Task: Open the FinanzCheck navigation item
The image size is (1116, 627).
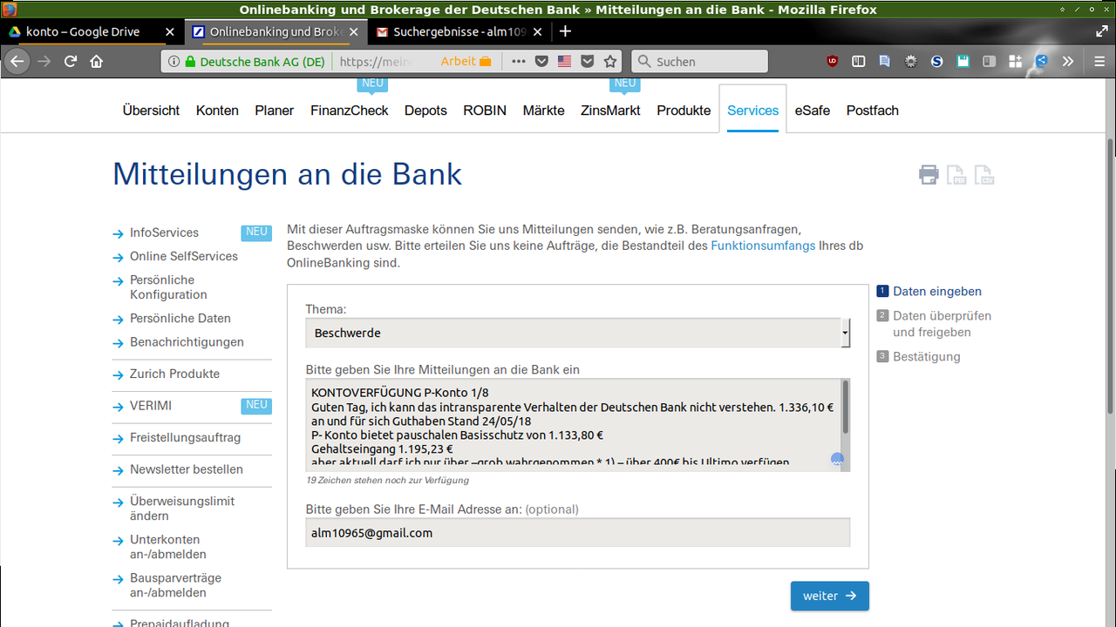Action: pyautogui.click(x=350, y=111)
